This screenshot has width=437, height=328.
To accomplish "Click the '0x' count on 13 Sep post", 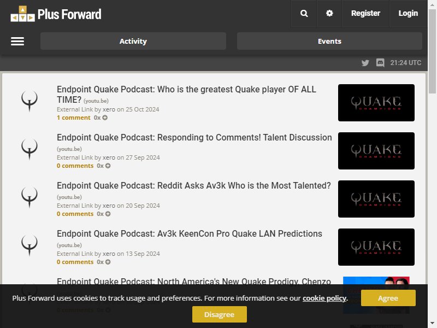I will click(x=101, y=262).
